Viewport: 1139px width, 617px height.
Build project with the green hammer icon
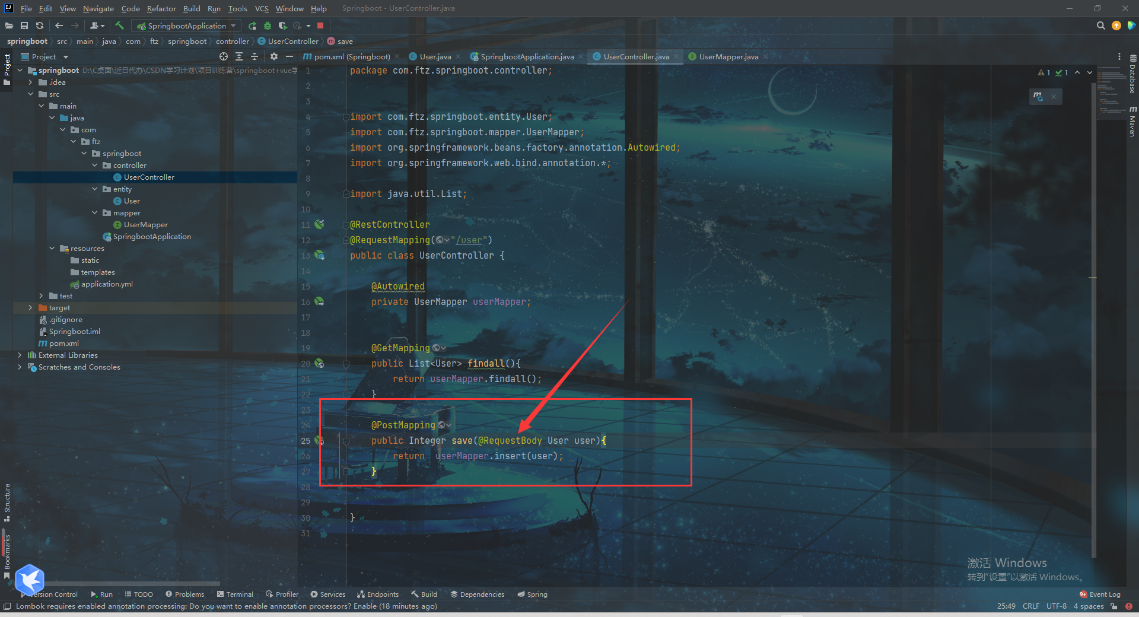coord(119,26)
